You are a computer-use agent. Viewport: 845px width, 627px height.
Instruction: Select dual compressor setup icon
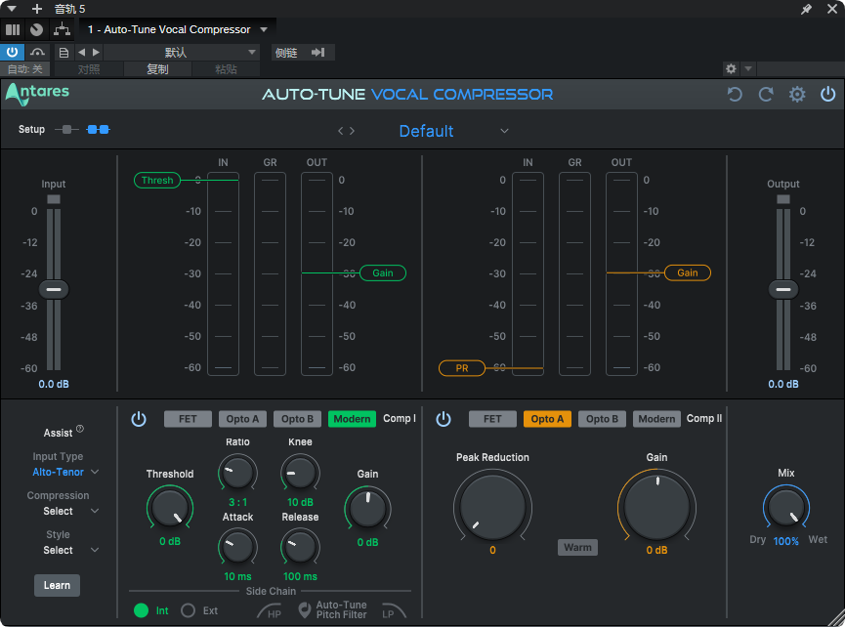[98, 129]
